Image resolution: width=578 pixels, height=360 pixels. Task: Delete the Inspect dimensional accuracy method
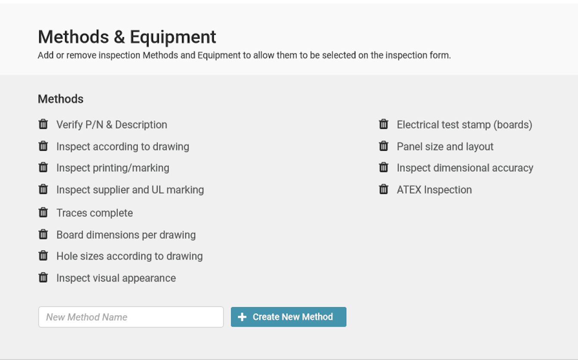(x=384, y=168)
